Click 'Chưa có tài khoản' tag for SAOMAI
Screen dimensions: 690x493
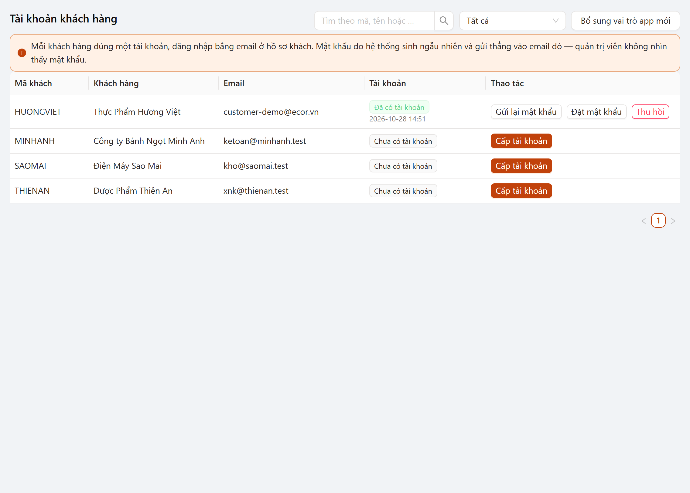pos(403,166)
